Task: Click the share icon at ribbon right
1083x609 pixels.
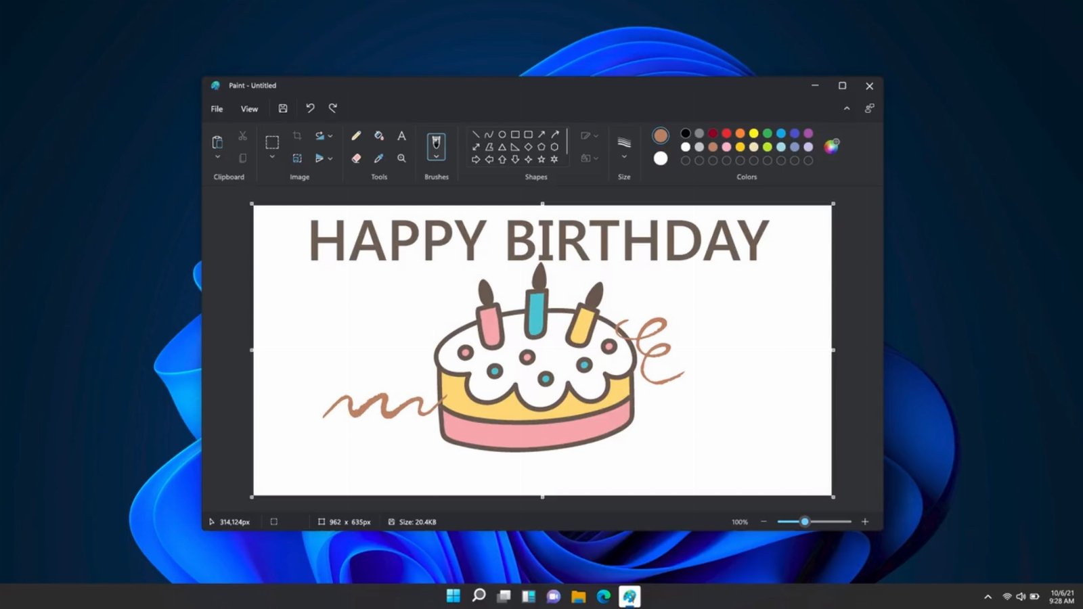Action: pos(870,108)
